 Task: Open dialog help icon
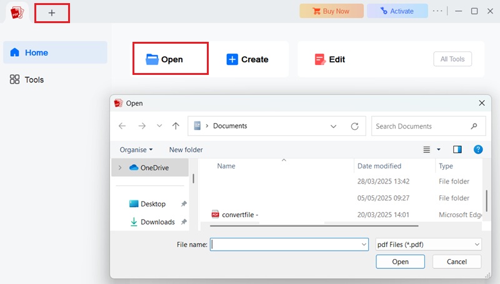[478, 150]
